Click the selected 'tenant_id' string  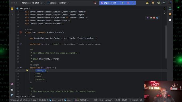pyautogui.click(x=41, y=71)
